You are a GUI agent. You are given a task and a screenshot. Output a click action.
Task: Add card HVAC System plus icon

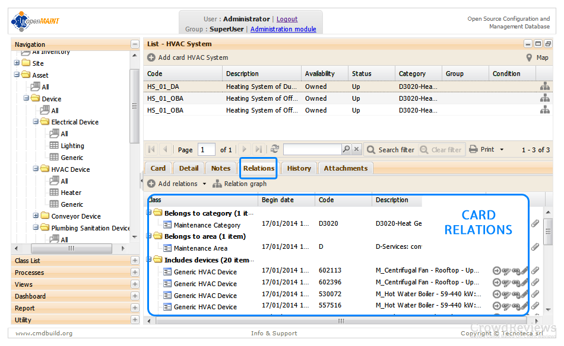[x=151, y=57]
